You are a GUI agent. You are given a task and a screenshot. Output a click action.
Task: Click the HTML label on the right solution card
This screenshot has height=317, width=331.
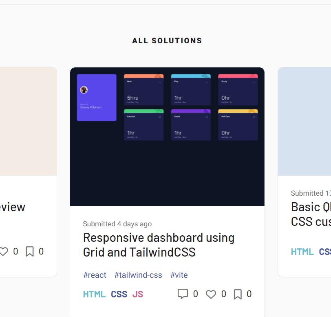302,252
